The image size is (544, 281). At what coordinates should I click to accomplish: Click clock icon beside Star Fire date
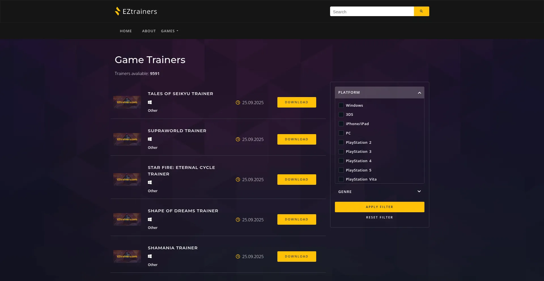point(238,180)
